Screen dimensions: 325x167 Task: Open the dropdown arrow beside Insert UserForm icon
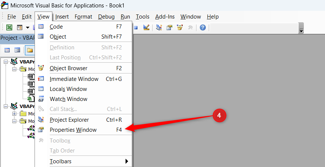coord(27,27)
